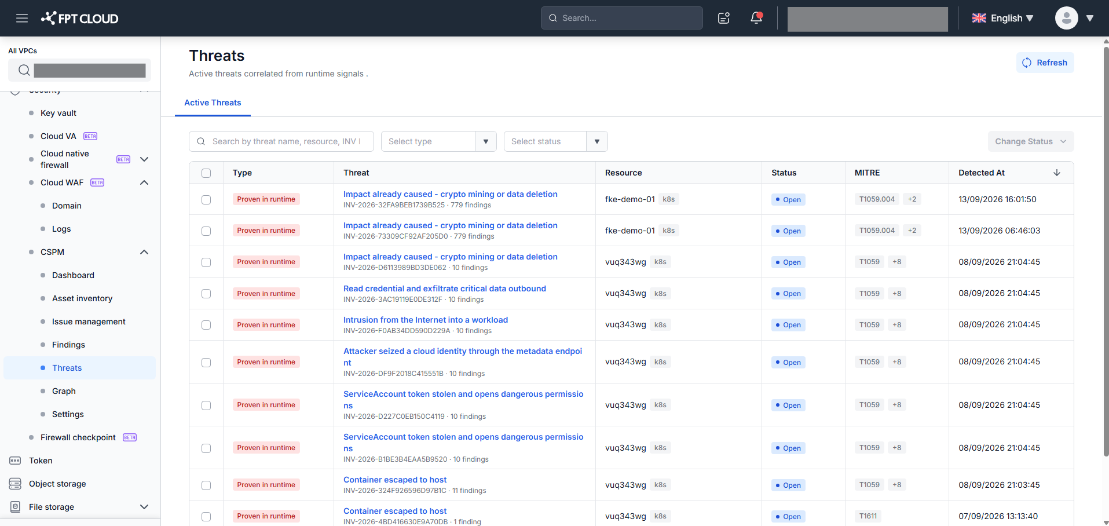Open threat link for INV-2026-32FA9BEB1739B525
Viewport: 1109px width, 526px height.
(x=450, y=194)
